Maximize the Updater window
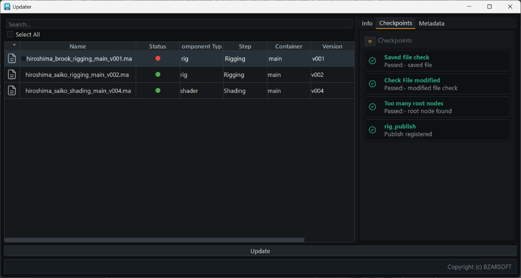 pyautogui.click(x=490, y=6)
